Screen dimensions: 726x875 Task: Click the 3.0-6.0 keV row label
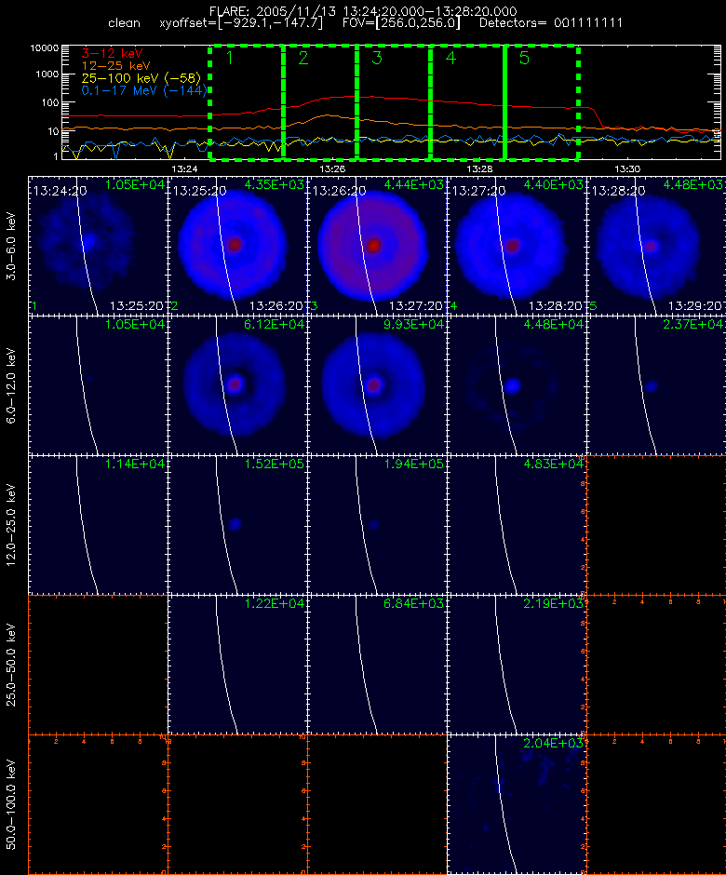11,246
